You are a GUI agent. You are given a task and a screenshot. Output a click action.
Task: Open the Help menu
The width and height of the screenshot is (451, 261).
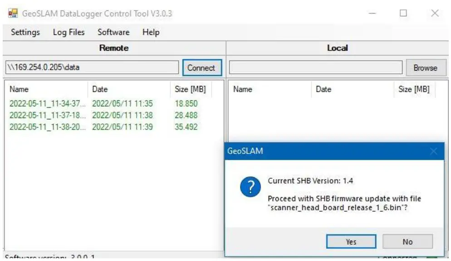coord(151,32)
